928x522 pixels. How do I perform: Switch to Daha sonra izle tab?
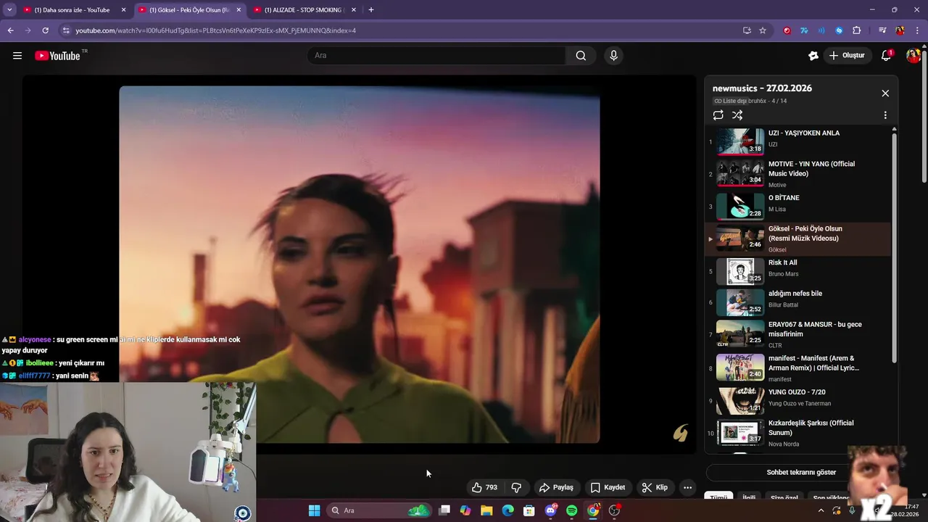(x=75, y=10)
